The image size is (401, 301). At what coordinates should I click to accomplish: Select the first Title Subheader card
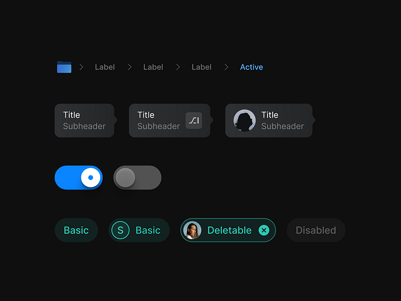[x=84, y=120]
